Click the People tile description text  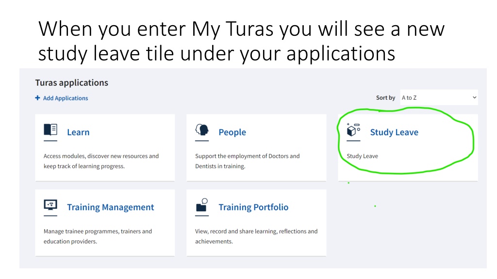(247, 161)
